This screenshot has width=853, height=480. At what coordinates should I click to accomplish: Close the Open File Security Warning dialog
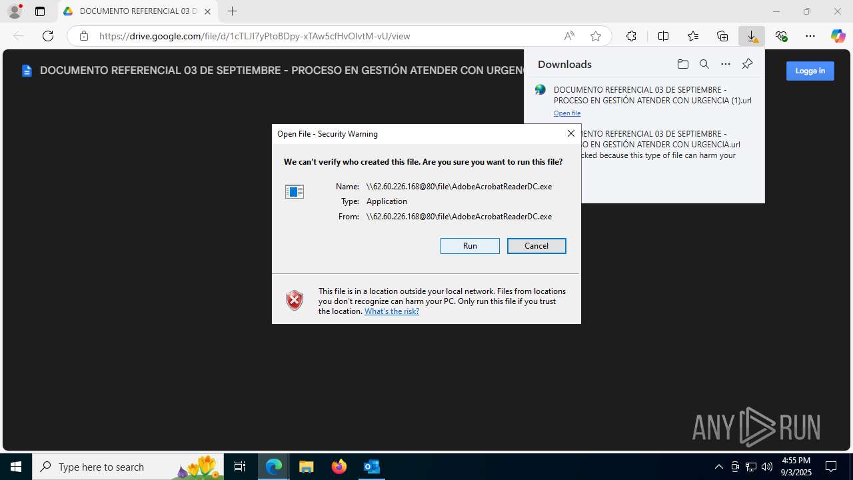(x=570, y=133)
